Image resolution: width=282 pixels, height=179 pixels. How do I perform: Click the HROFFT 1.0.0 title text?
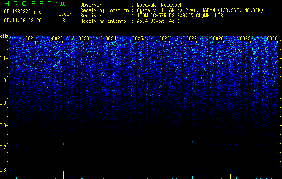tap(35, 4)
